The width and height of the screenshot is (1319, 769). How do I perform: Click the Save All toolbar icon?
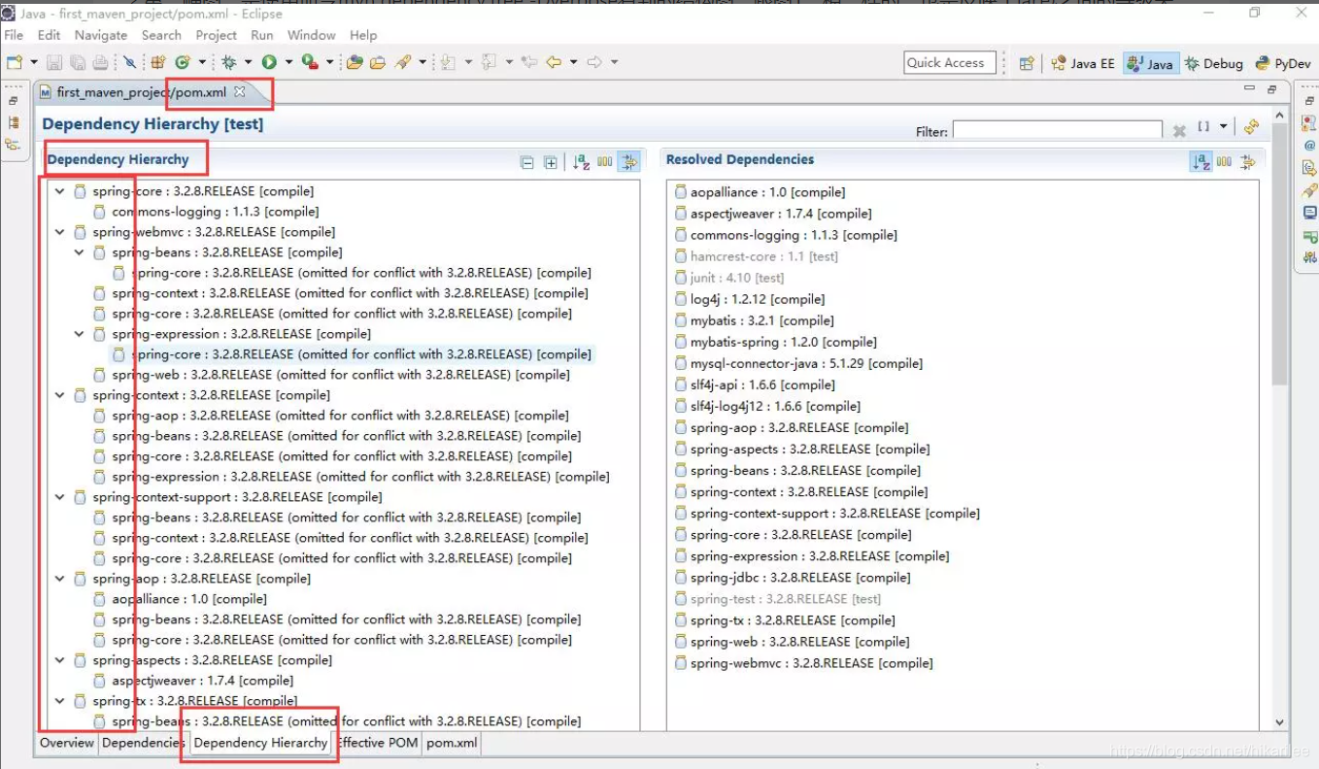point(77,62)
